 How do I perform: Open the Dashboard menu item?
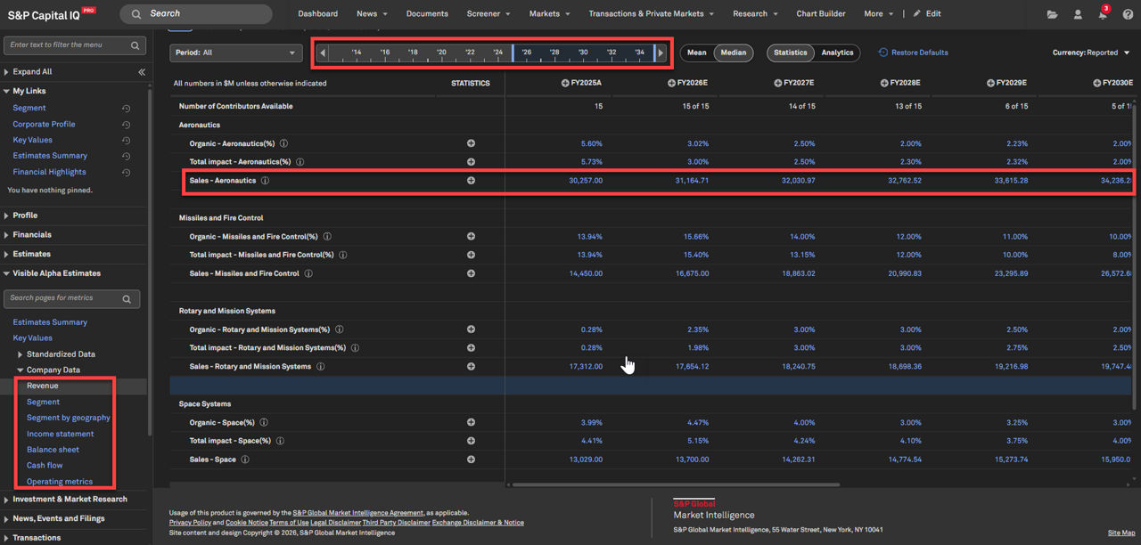(x=317, y=14)
